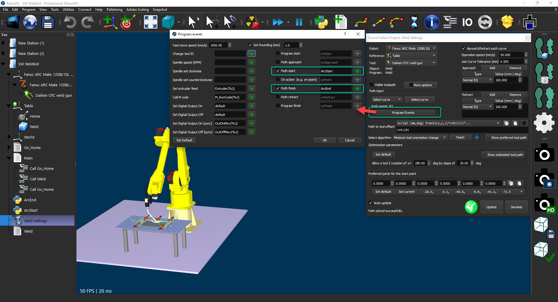Expand the World tree item
Viewport: 558px width, 302px height.
[x=9, y=137]
